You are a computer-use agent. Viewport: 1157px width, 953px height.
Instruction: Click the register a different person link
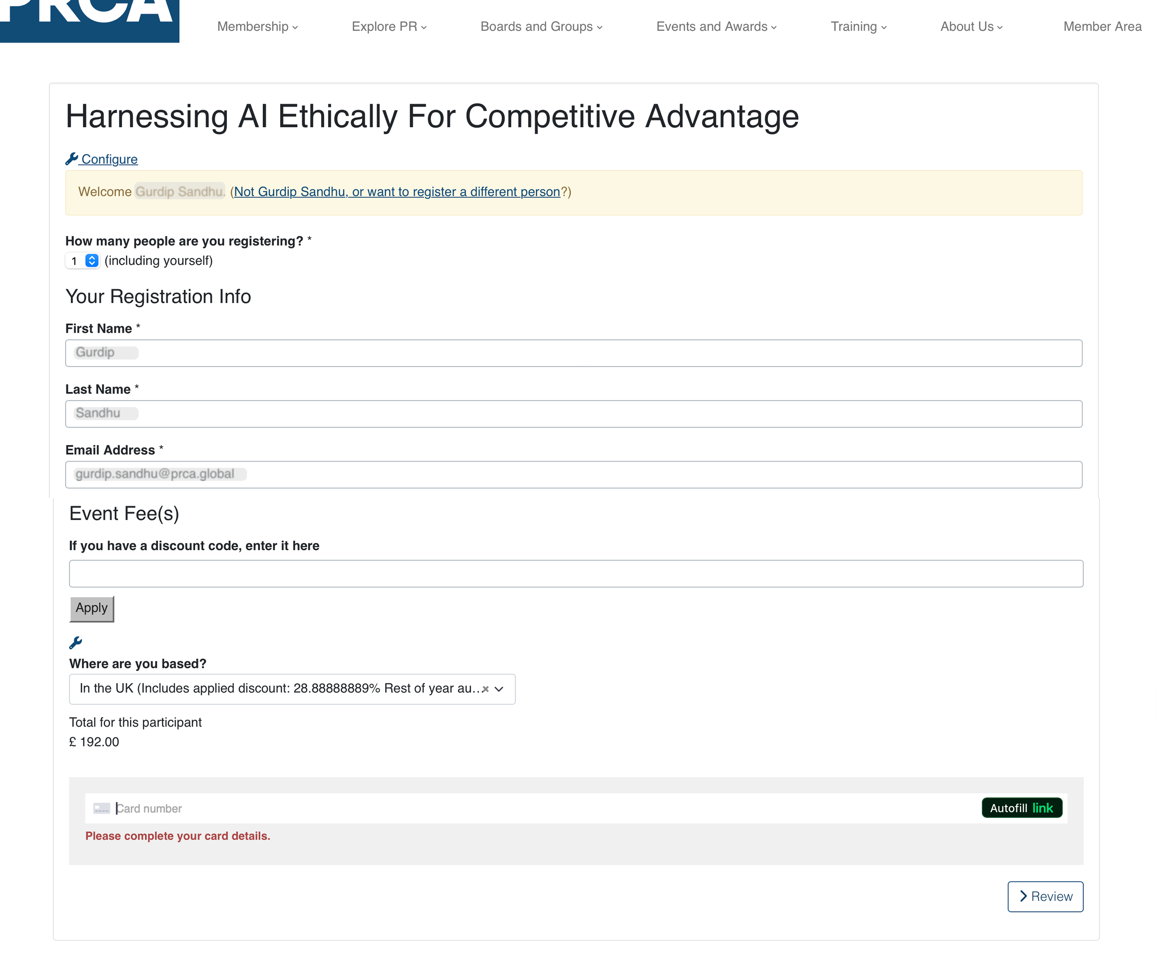(x=397, y=192)
